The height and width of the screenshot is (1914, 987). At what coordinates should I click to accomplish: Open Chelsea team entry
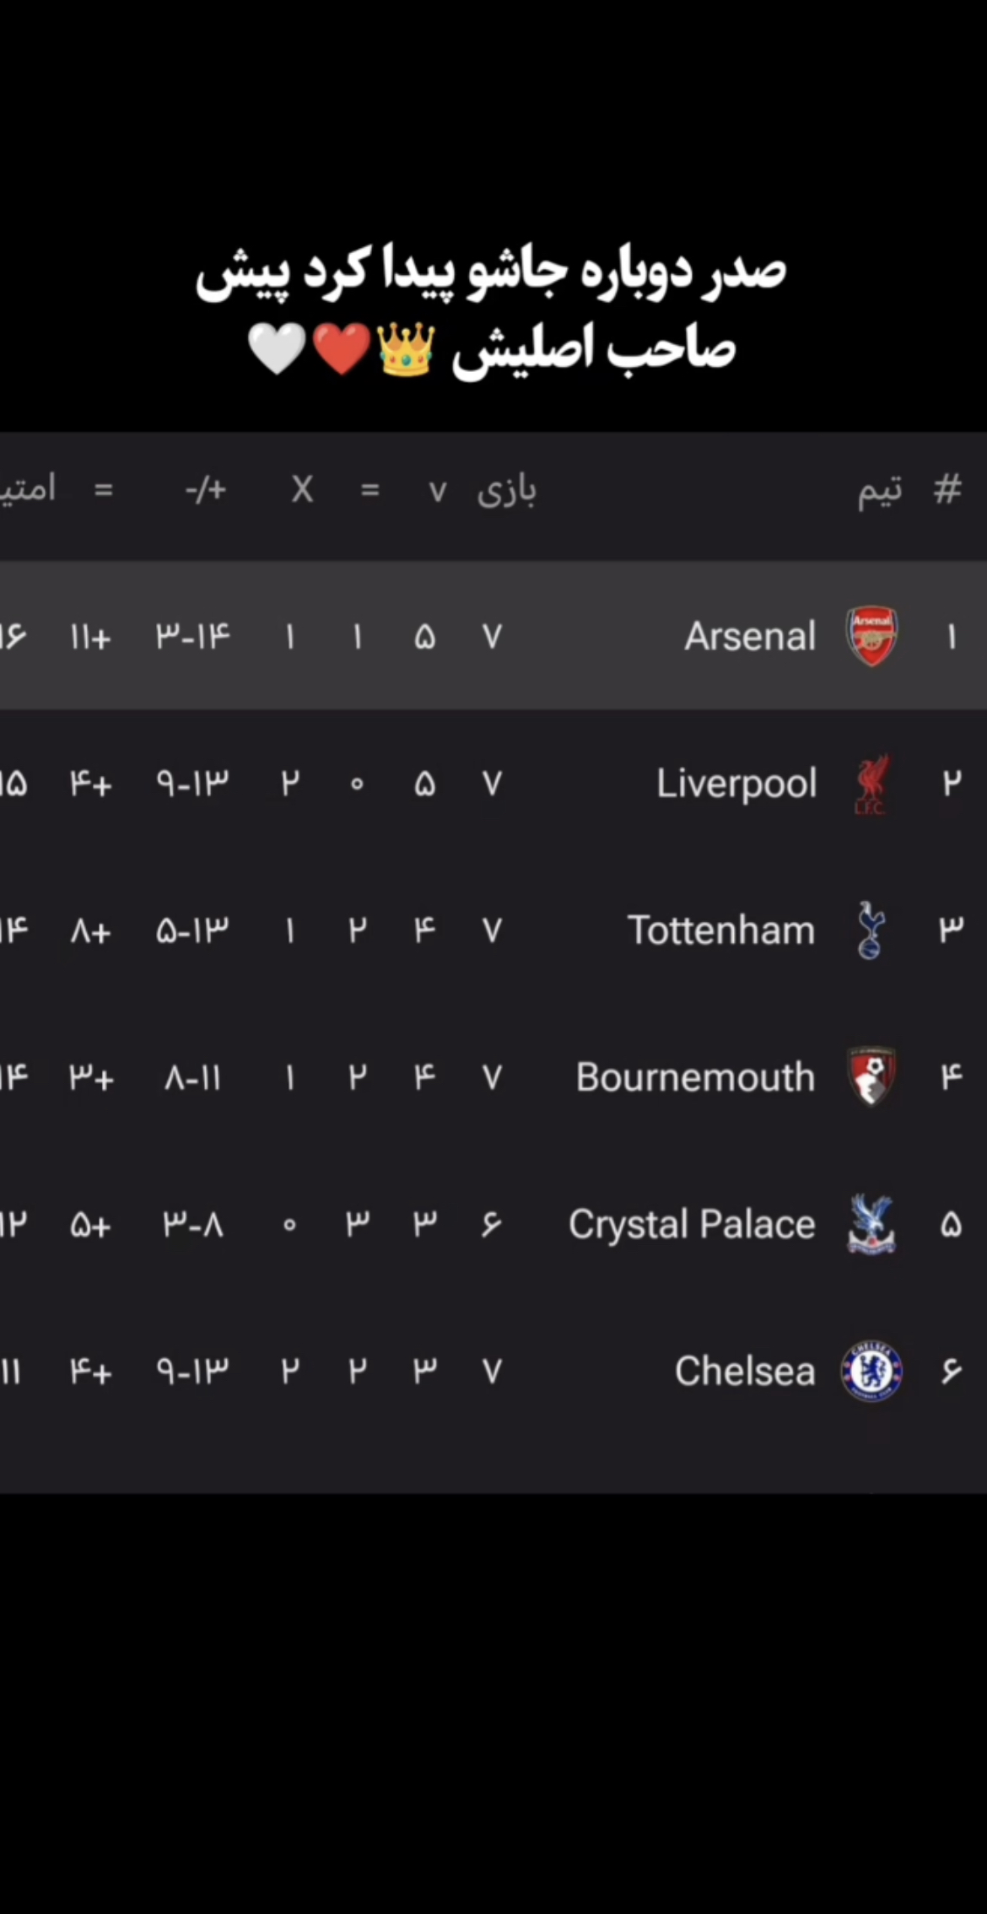[x=745, y=1372]
